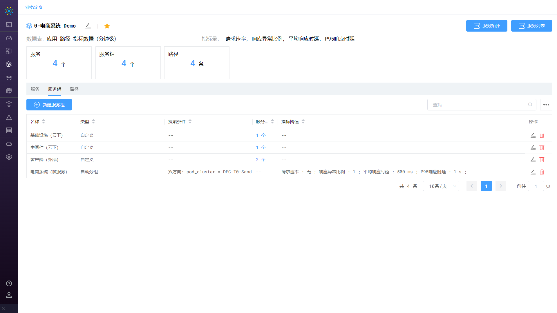Open the three-dots more options menu
This screenshot has height=313, width=557.
(x=546, y=105)
